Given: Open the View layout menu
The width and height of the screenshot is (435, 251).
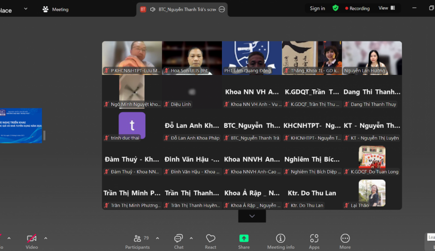Looking at the screenshot, I should 387,8.
